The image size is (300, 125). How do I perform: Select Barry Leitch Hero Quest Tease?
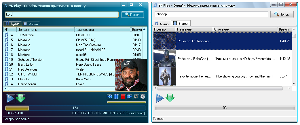coord(59,65)
